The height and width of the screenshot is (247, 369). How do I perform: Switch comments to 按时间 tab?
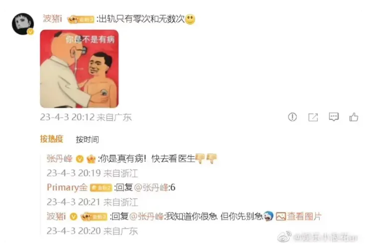[x=87, y=140]
